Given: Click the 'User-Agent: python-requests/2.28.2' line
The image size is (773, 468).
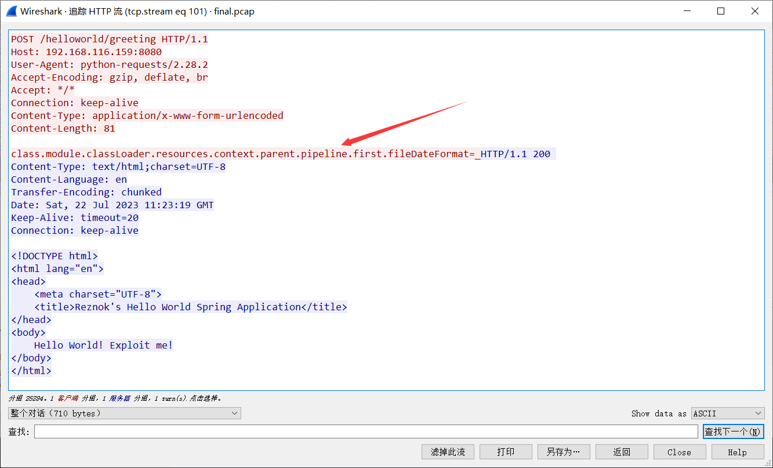Looking at the screenshot, I should [110, 64].
